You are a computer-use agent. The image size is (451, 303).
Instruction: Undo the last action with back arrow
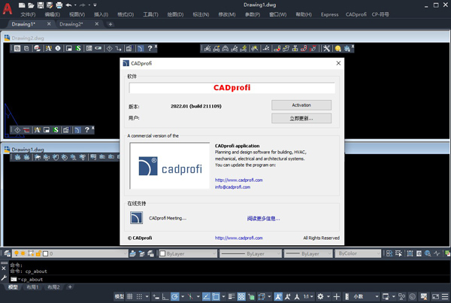pos(68,5)
